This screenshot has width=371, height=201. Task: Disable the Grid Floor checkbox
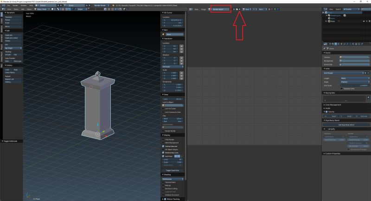[x=163, y=156]
